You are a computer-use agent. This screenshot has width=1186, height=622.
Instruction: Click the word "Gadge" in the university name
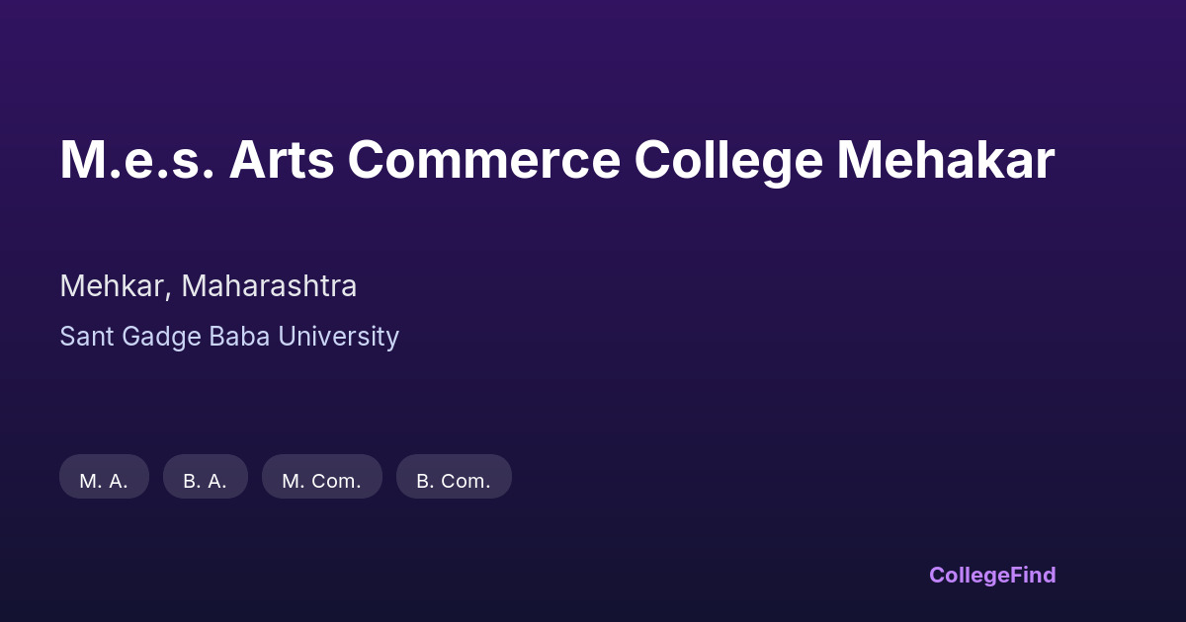click(156, 337)
